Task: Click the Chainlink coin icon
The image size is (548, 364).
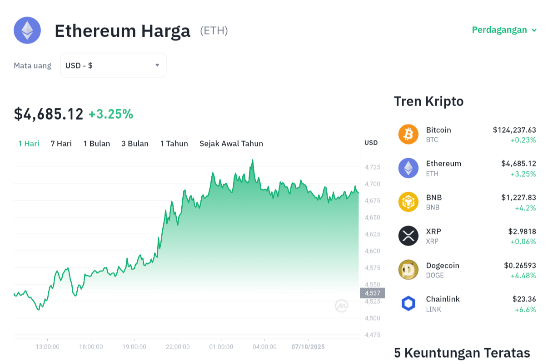Action: 408,304
